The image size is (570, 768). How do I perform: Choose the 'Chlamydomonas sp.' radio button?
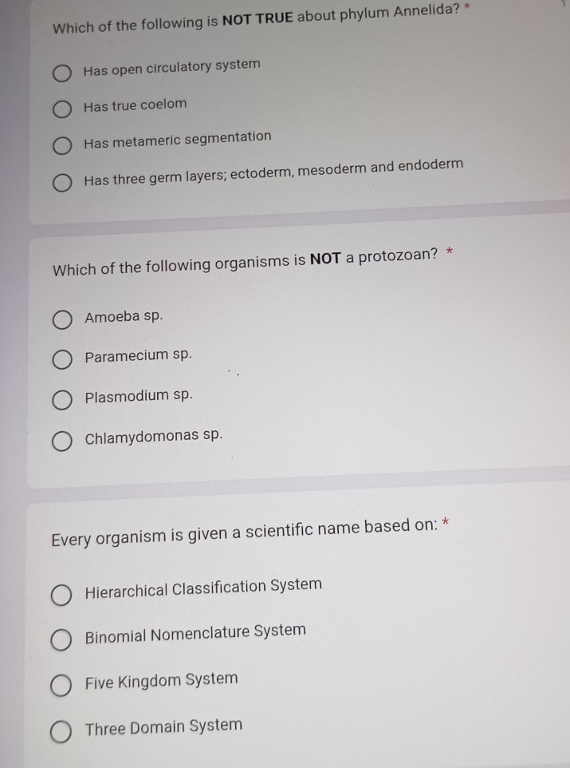[x=63, y=441]
